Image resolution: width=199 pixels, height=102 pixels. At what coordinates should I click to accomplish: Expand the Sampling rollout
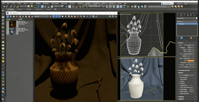click(x=187, y=96)
